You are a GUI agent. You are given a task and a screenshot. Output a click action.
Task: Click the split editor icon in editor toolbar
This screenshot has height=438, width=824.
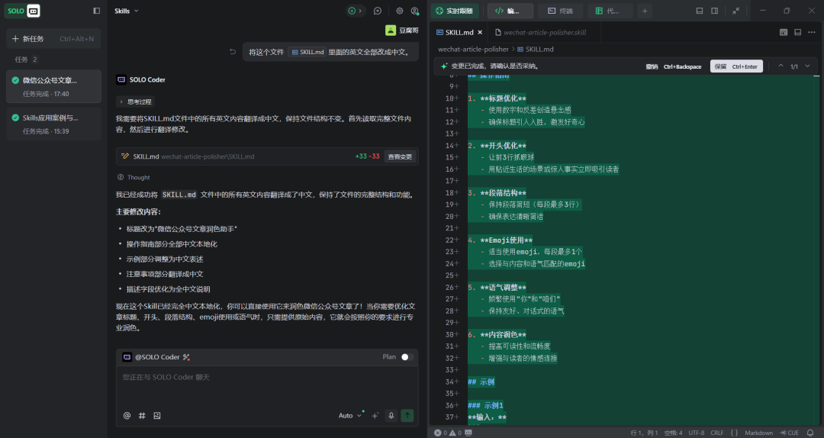(x=798, y=32)
